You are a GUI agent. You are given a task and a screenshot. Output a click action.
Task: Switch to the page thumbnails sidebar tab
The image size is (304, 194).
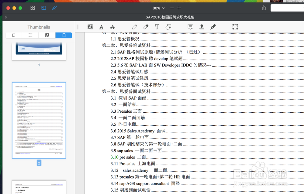coord(64,35)
